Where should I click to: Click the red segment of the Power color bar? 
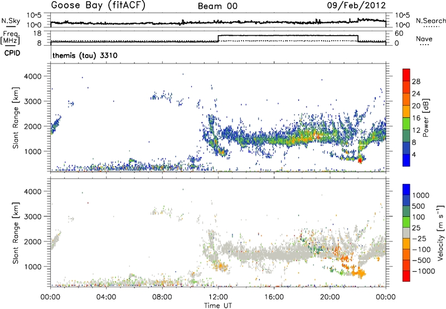pos(406,75)
